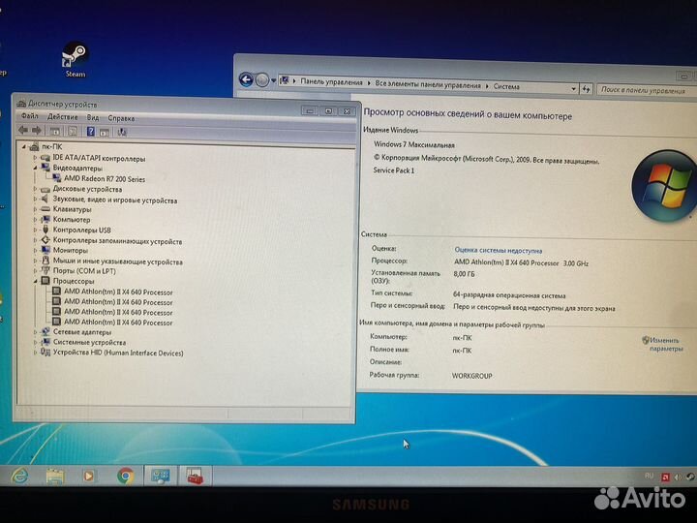Click the red toolbox icon on the taskbar

tap(195, 476)
